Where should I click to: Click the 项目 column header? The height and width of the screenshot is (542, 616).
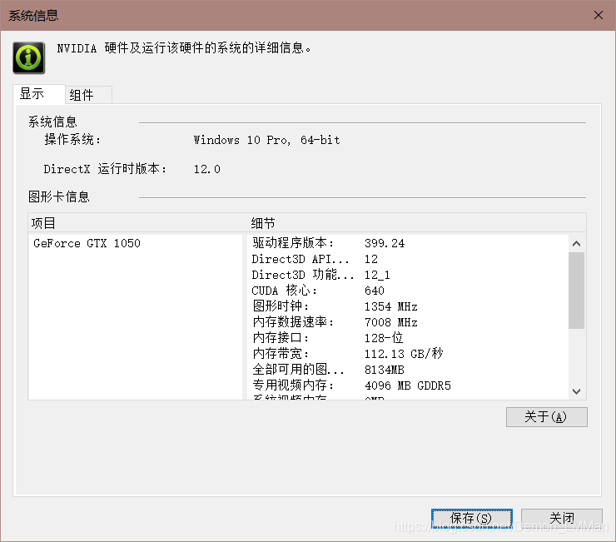click(43, 223)
